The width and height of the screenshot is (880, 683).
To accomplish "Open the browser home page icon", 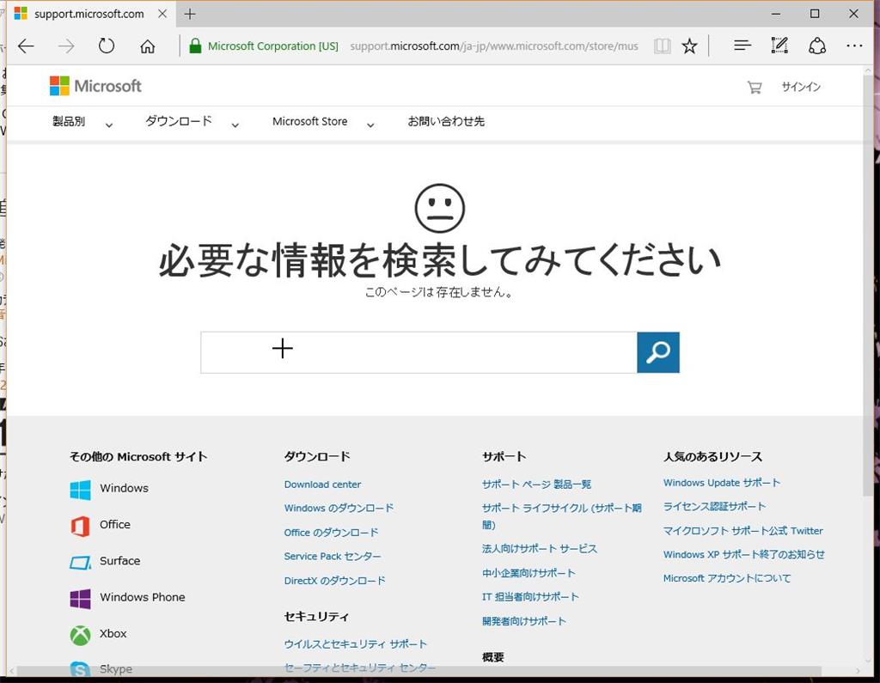I will point(148,46).
